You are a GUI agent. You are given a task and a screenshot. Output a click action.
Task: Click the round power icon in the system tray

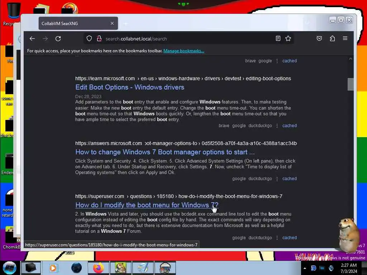331,268
